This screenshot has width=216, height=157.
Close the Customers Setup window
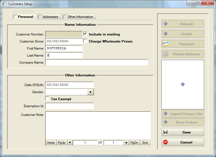(208, 3)
